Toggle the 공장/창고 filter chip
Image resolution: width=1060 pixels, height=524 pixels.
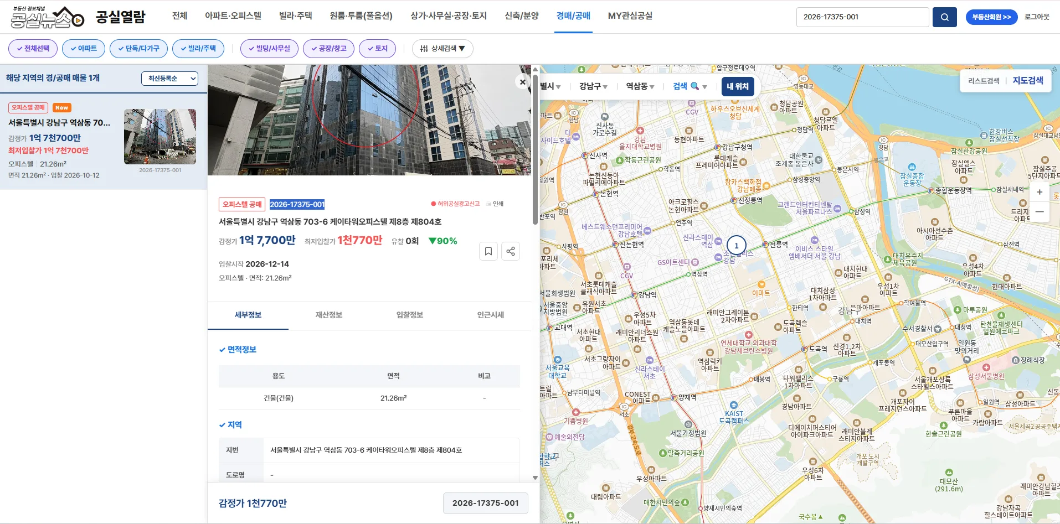[x=328, y=49]
